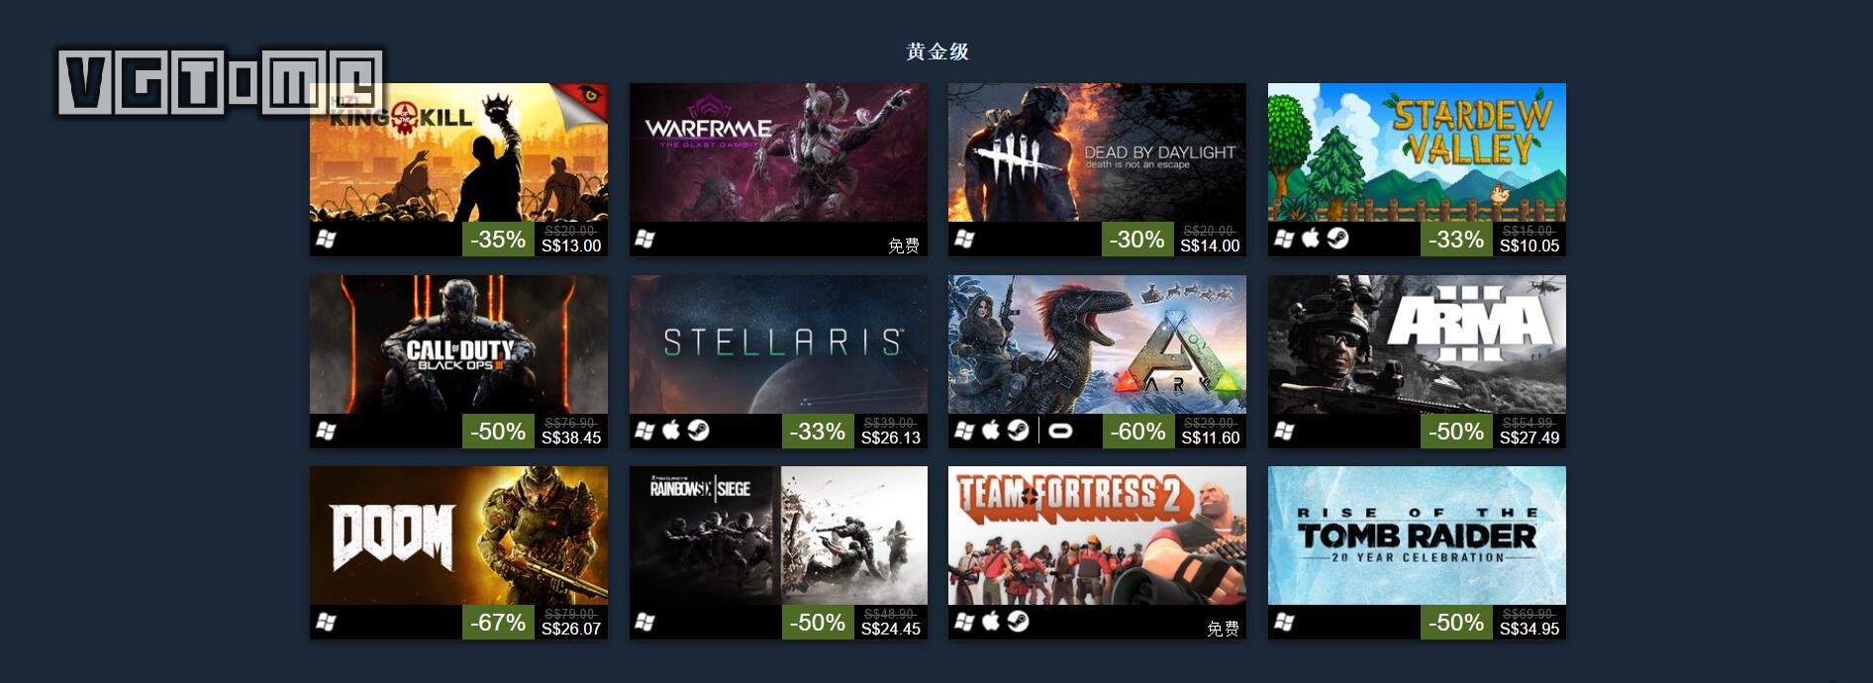Screen dimensions: 1873x683
Task: Click VR headset icon under ARK
Action: 1060,431
